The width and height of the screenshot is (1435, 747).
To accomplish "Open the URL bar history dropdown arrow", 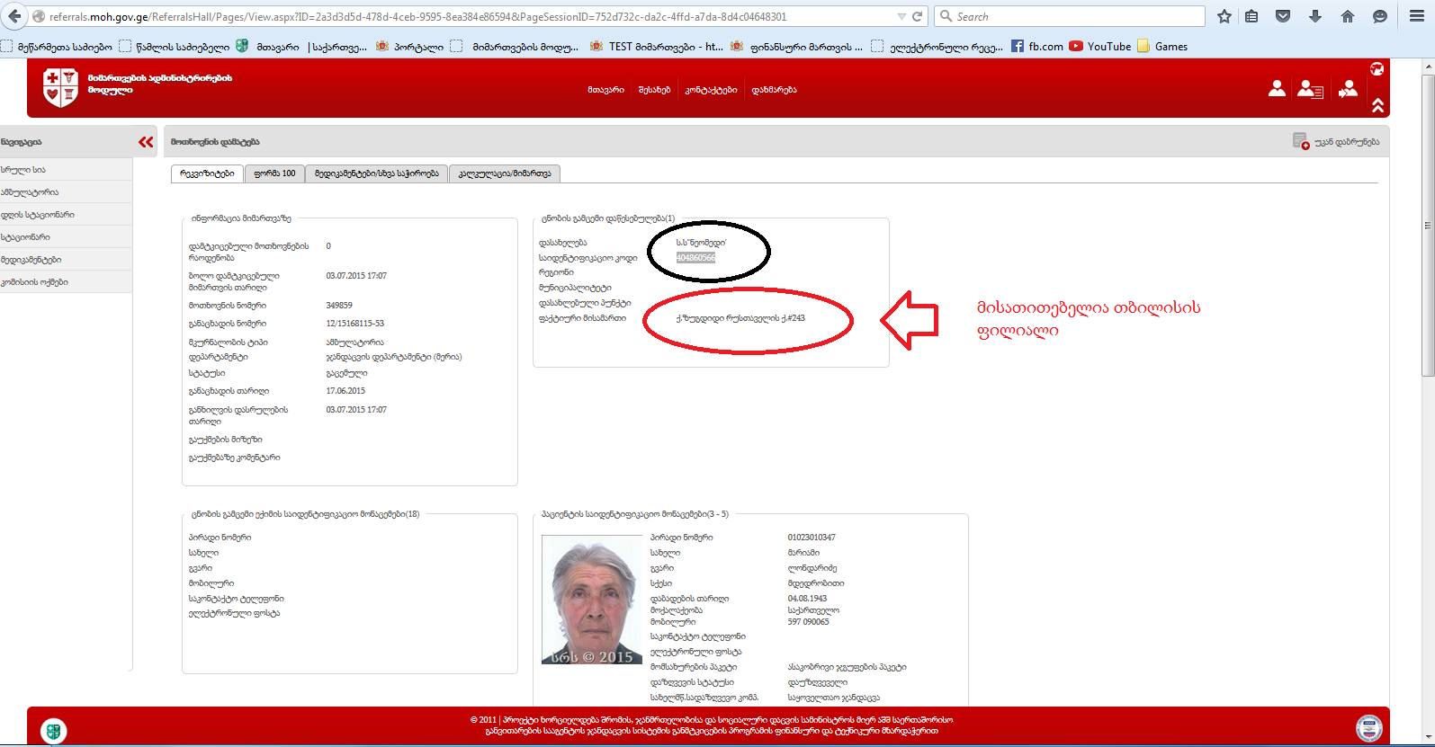I will click(901, 16).
